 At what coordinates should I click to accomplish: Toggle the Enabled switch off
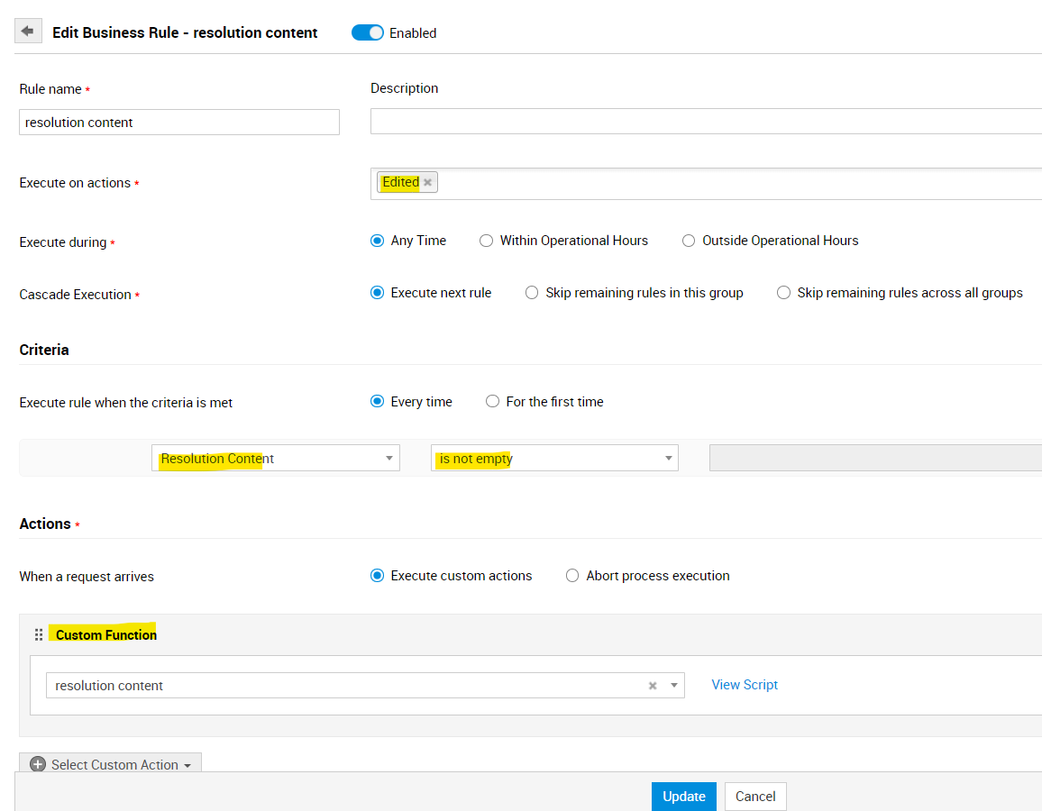point(367,32)
